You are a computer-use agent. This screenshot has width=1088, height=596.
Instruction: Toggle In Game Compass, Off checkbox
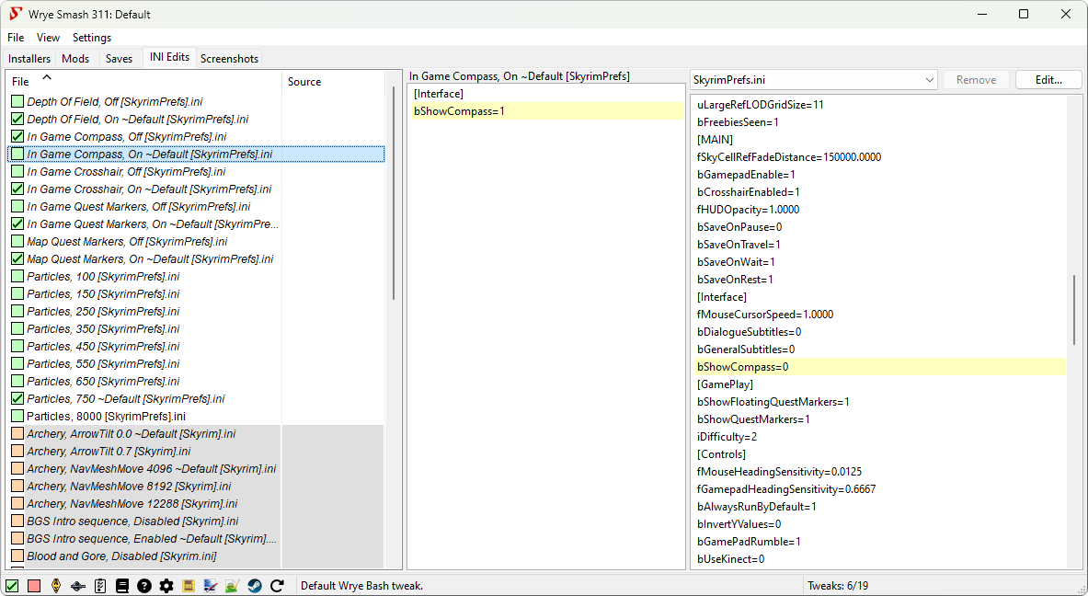coord(17,136)
